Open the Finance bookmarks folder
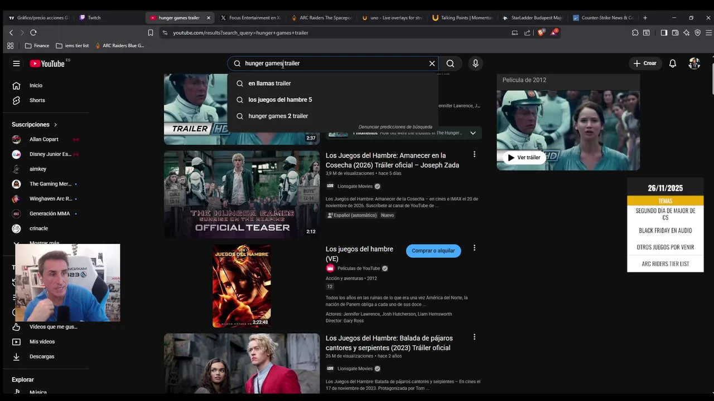The width and height of the screenshot is (714, 401). pos(37,46)
